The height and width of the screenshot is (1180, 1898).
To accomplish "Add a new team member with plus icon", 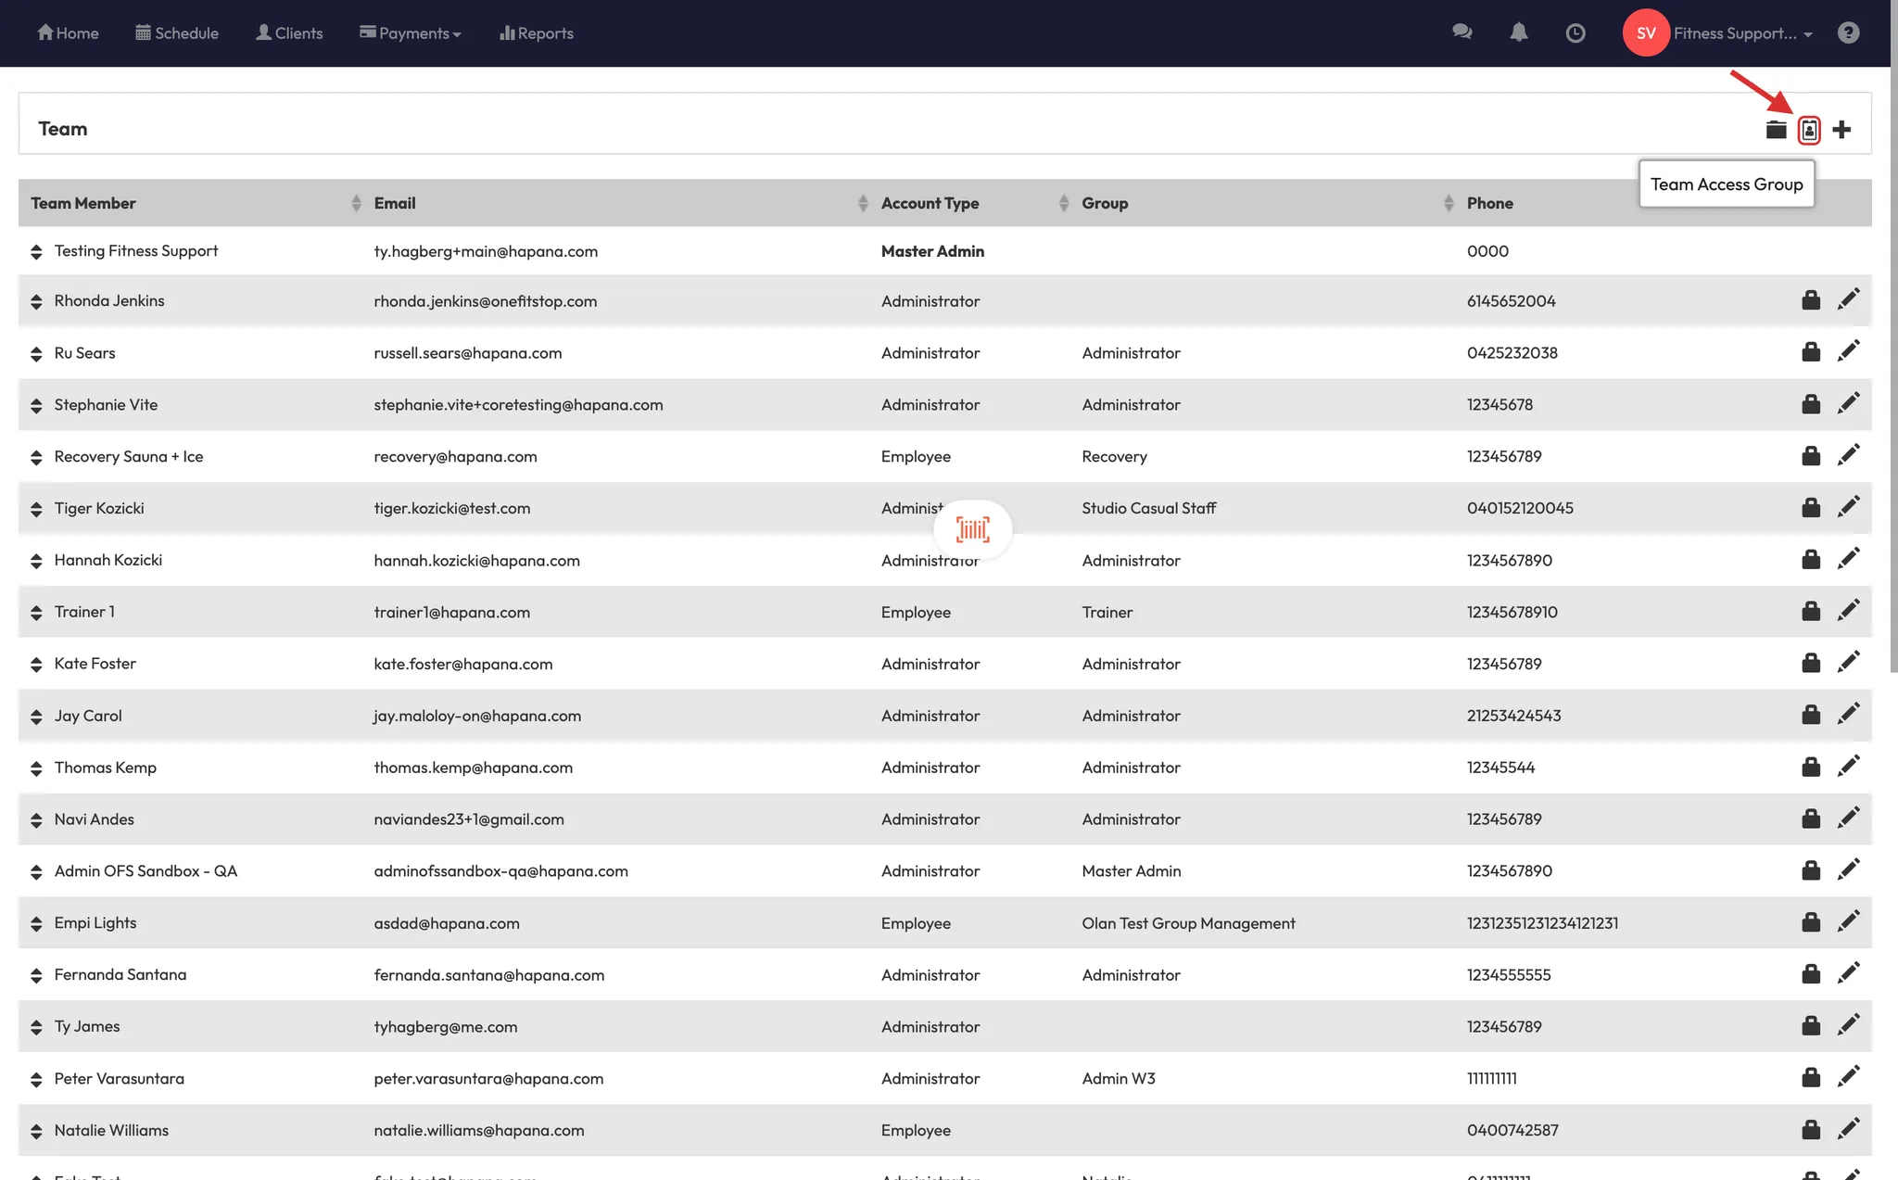I will pos(1841,130).
